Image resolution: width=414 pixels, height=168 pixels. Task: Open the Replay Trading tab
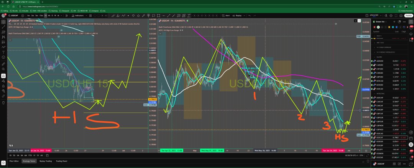(x=46, y=161)
